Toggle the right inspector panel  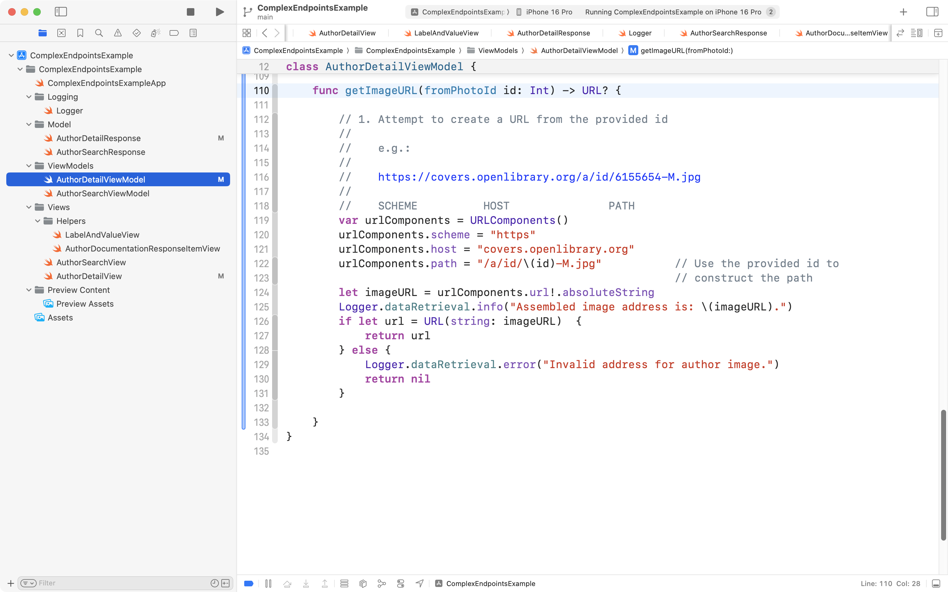pos(932,12)
